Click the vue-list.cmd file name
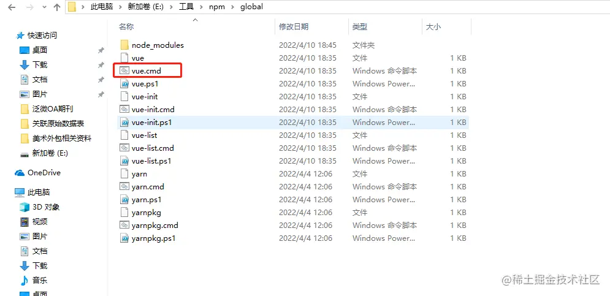The height and width of the screenshot is (296, 610). point(153,148)
